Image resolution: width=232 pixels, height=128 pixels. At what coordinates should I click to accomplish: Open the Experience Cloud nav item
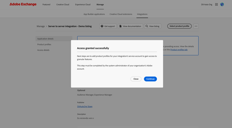[83, 5]
